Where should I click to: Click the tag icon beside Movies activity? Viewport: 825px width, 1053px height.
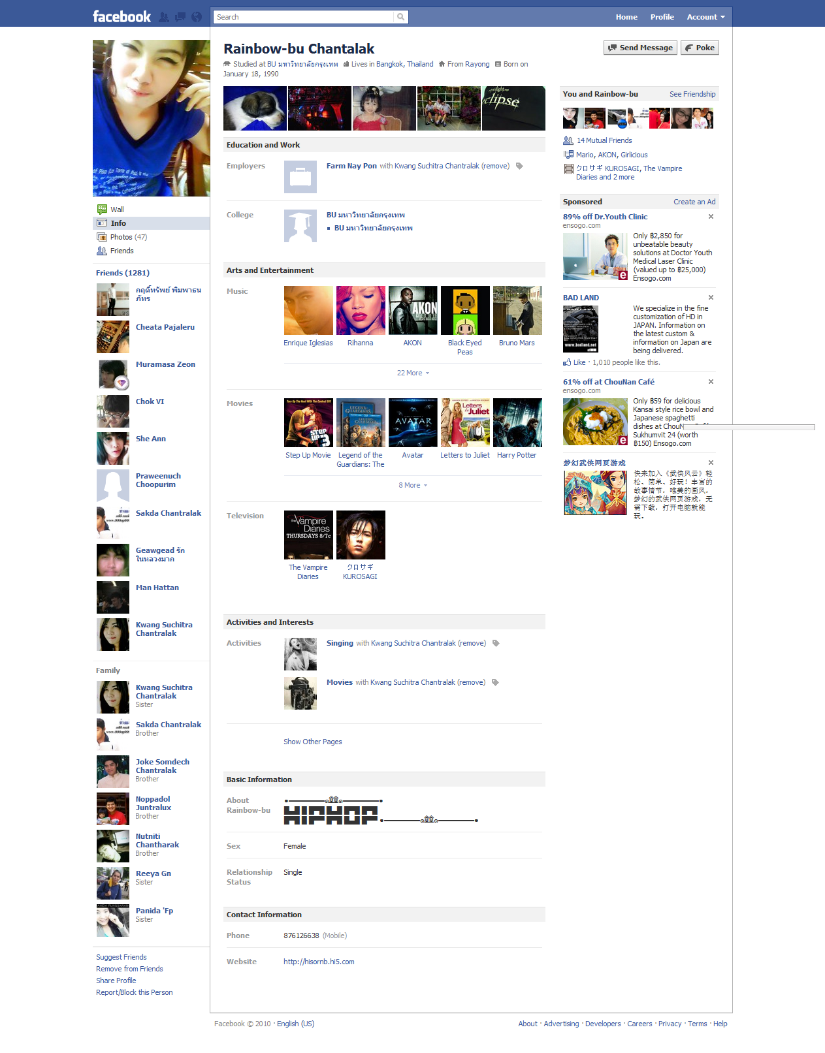click(496, 682)
